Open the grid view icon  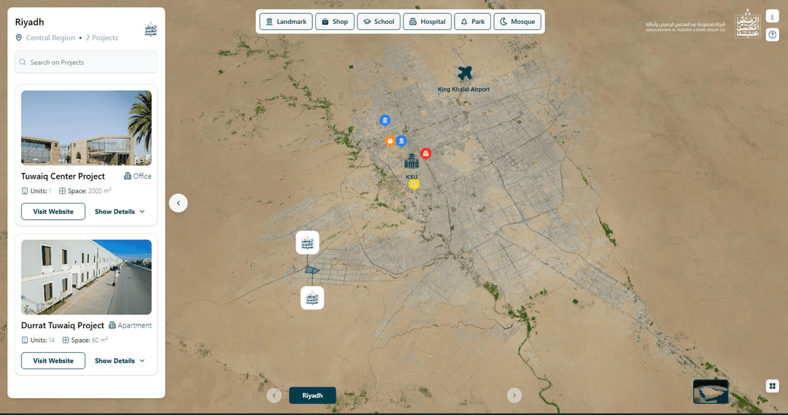[x=772, y=386]
